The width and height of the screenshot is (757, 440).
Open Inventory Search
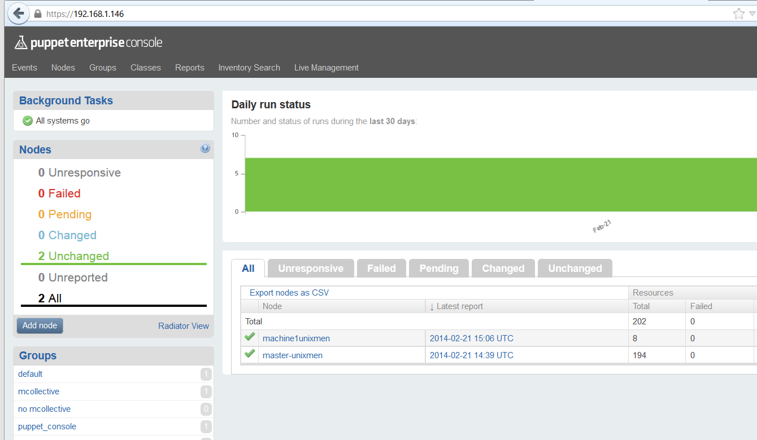249,68
